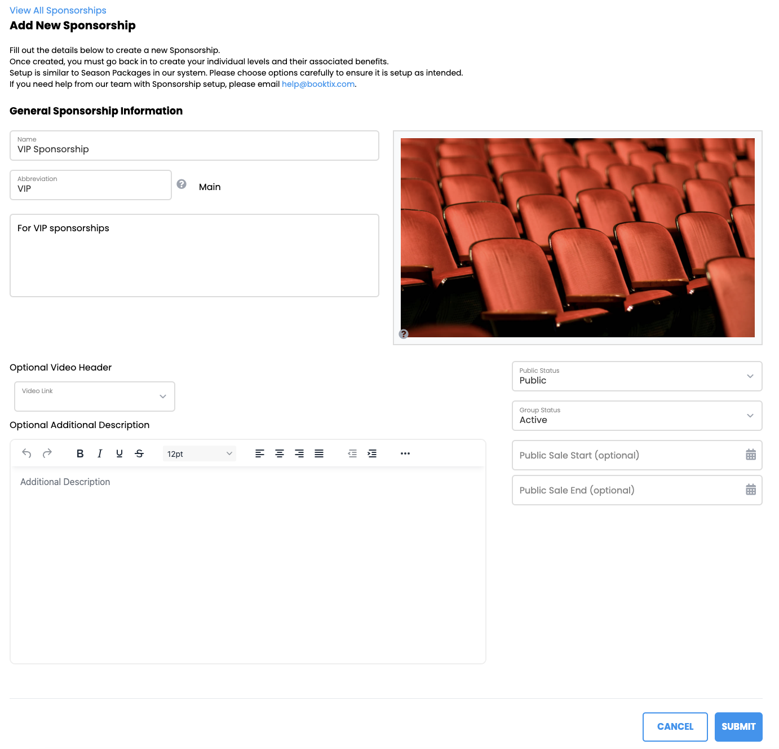Toggle italic formatting
This screenshot has width=779, height=749.
100,453
